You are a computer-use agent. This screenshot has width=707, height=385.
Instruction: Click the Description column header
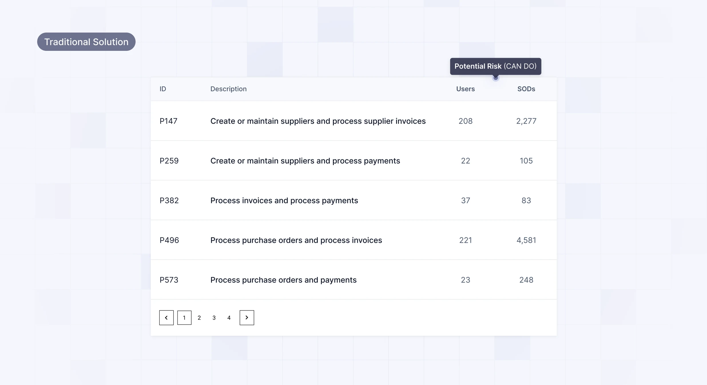228,89
